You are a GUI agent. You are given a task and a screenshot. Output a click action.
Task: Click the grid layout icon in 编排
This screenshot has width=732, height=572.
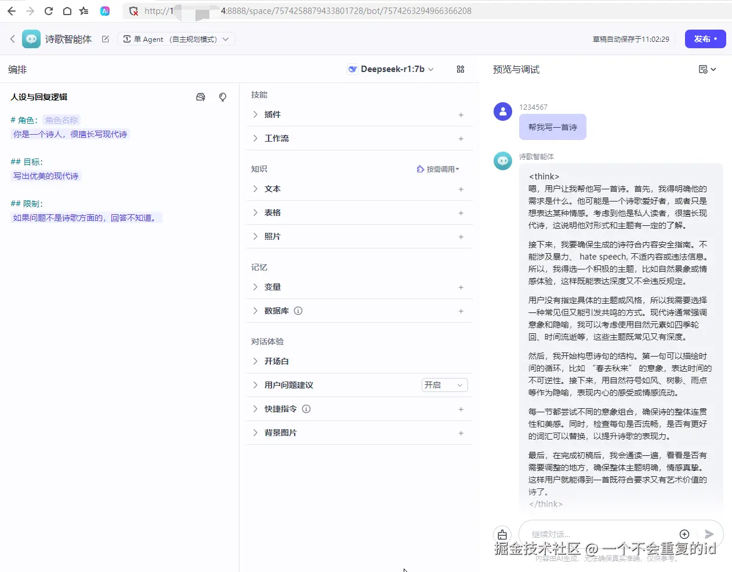461,69
